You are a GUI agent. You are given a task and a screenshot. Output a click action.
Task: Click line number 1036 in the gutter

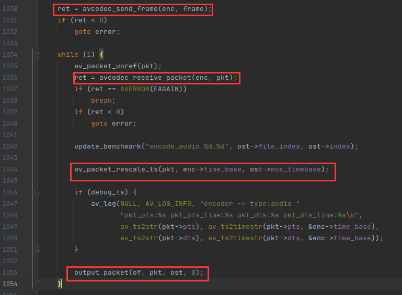coord(10,78)
